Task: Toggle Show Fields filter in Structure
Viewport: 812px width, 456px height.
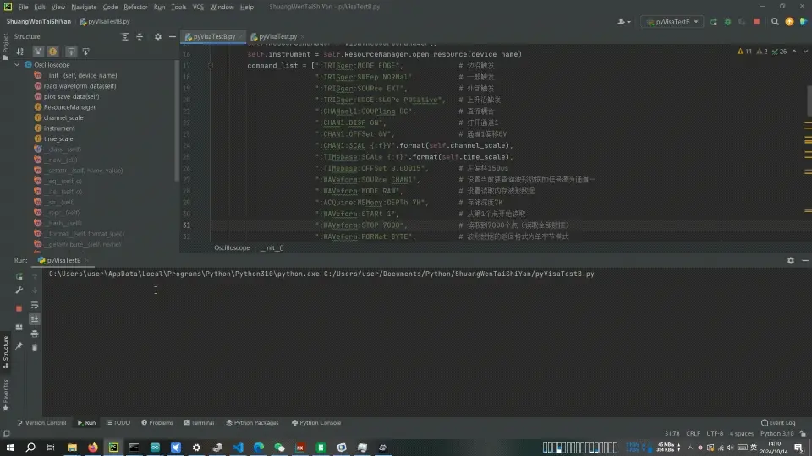Action: click(x=52, y=52)
